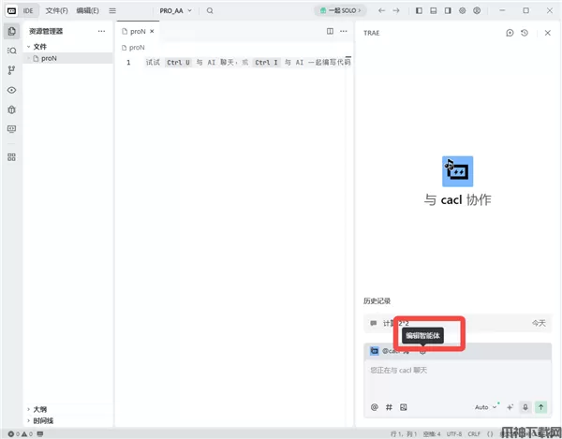Viewport: 562px width, 439px height.
Task: Click errors and warnings count in status bar
Action: point(21,434)
